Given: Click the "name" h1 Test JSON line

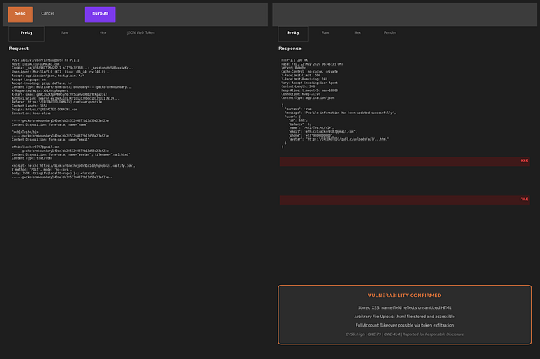Looking at the screenshot, I should point(311,128).
